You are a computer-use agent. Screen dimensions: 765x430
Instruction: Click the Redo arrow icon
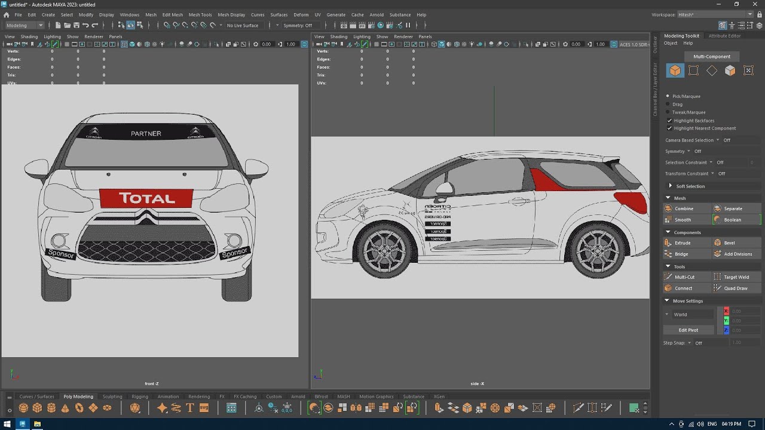tap(94, 25)
